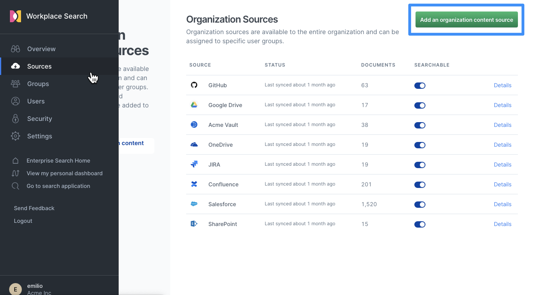Image resolution: width=533 pixels, height=295 pixels.
Task: Click the JIRA source icon
Action: tap(194, 164)
